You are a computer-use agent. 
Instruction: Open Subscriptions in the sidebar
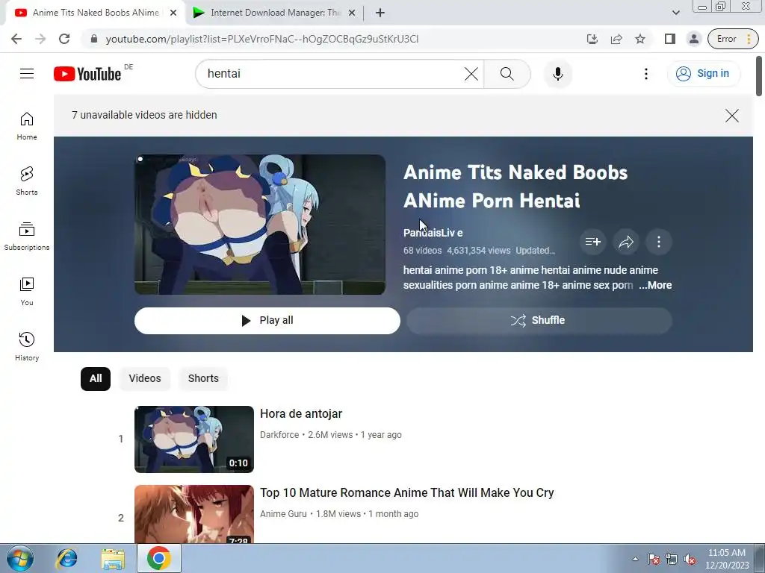[x=27, y=237]
